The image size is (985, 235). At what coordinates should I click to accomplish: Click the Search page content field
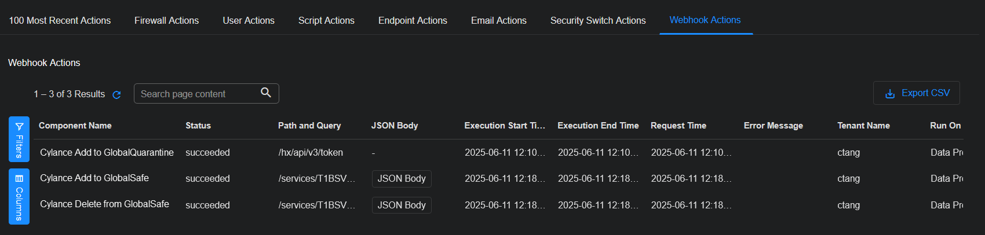tap(197, 94)
